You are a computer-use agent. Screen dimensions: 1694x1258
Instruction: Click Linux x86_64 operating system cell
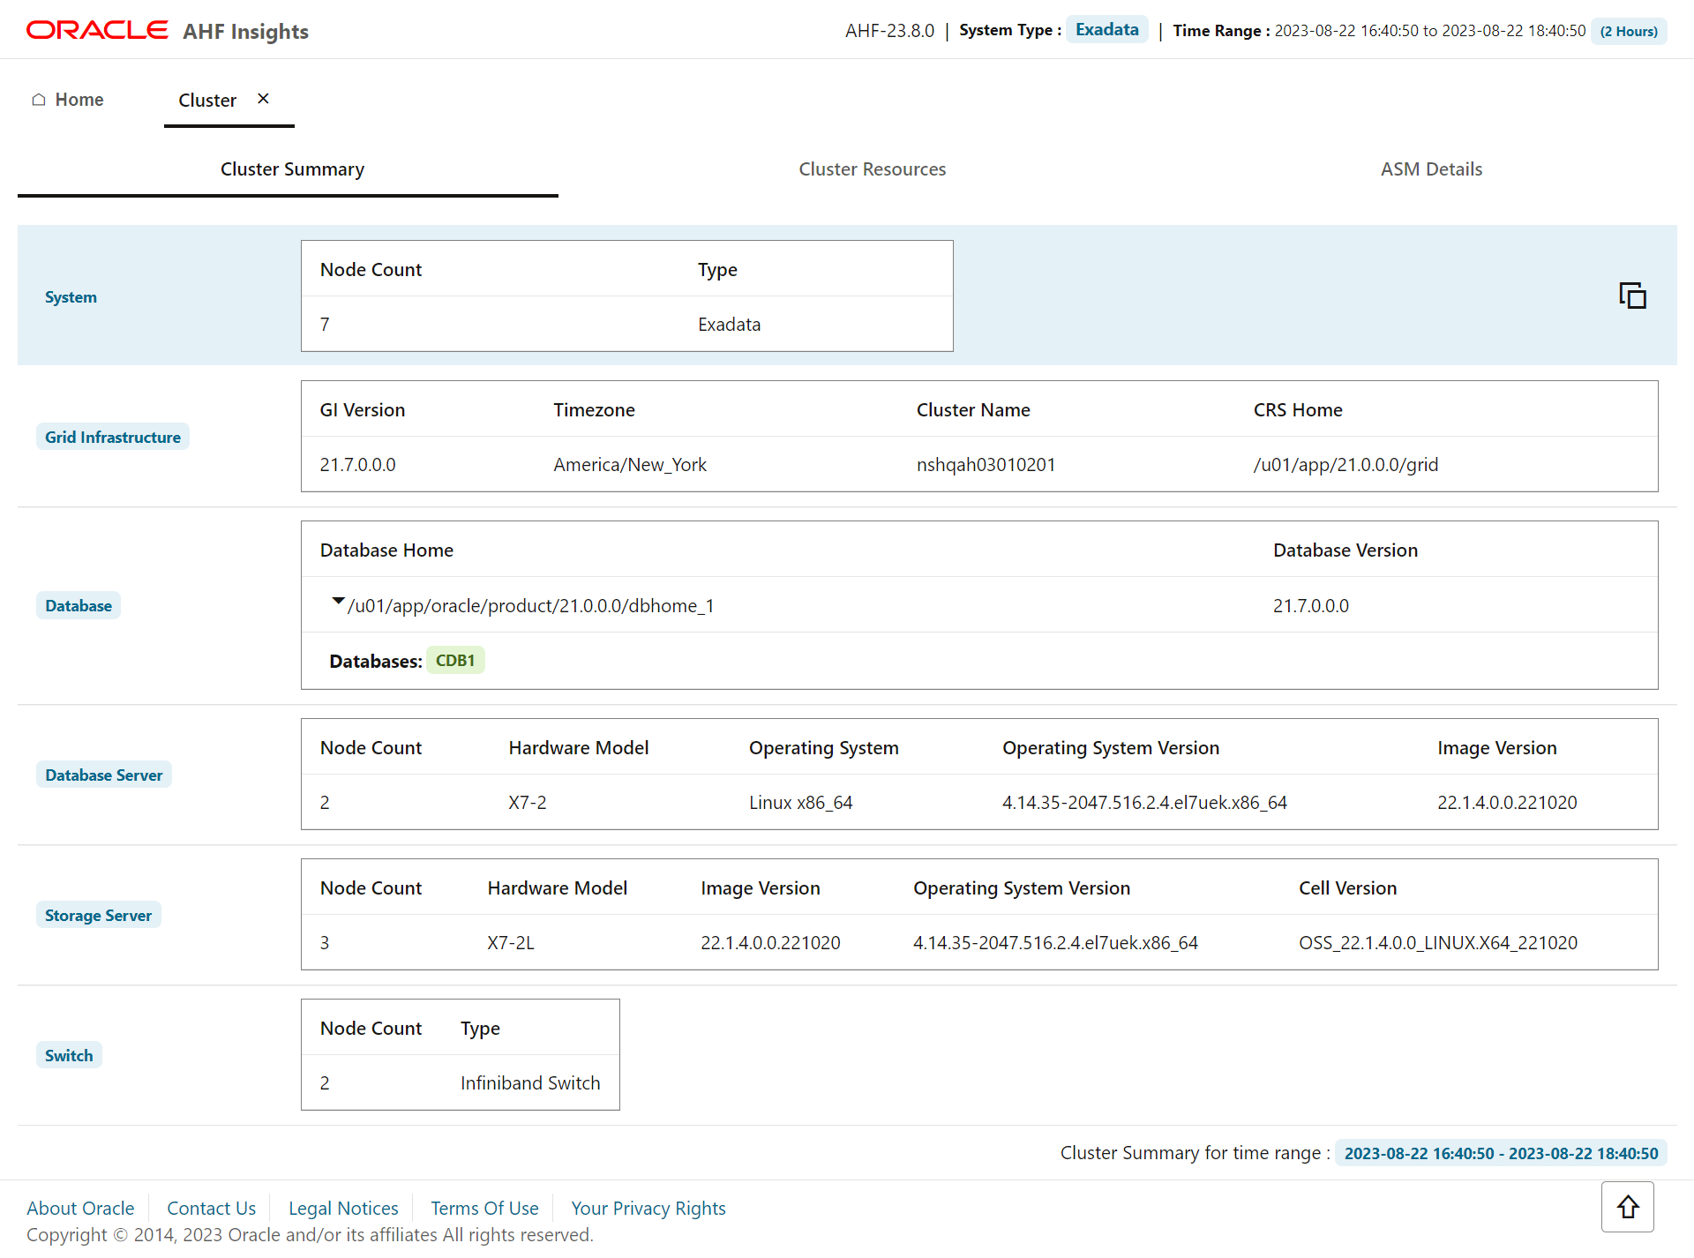click(800, 803)
